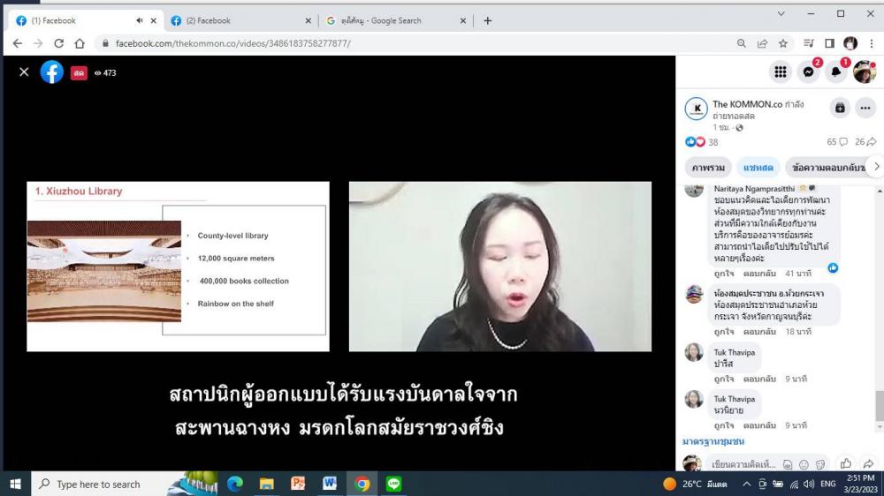Select the ข้อความตอบกลับ tab
This screenshot has width=884, height=496.
(x=827, y=167)
